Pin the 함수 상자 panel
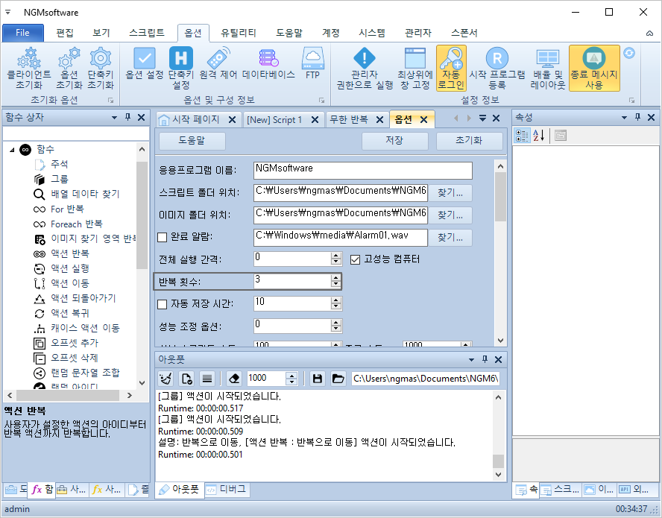Viewport: 662px width, 518px height. tap(128, 117)
